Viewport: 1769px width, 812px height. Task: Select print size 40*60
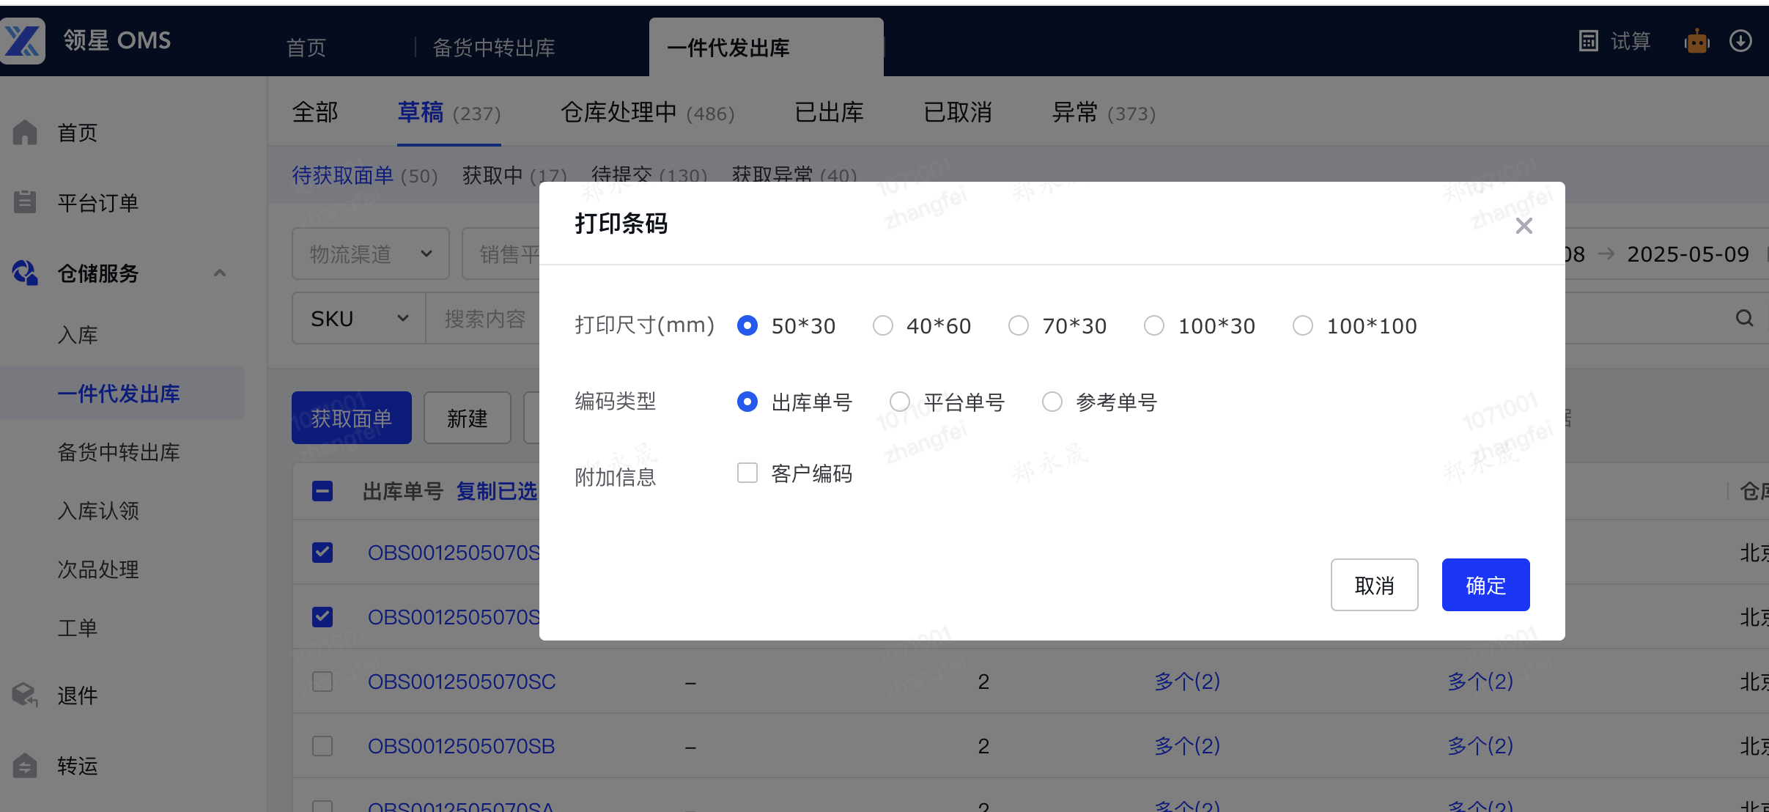[883, 325]
